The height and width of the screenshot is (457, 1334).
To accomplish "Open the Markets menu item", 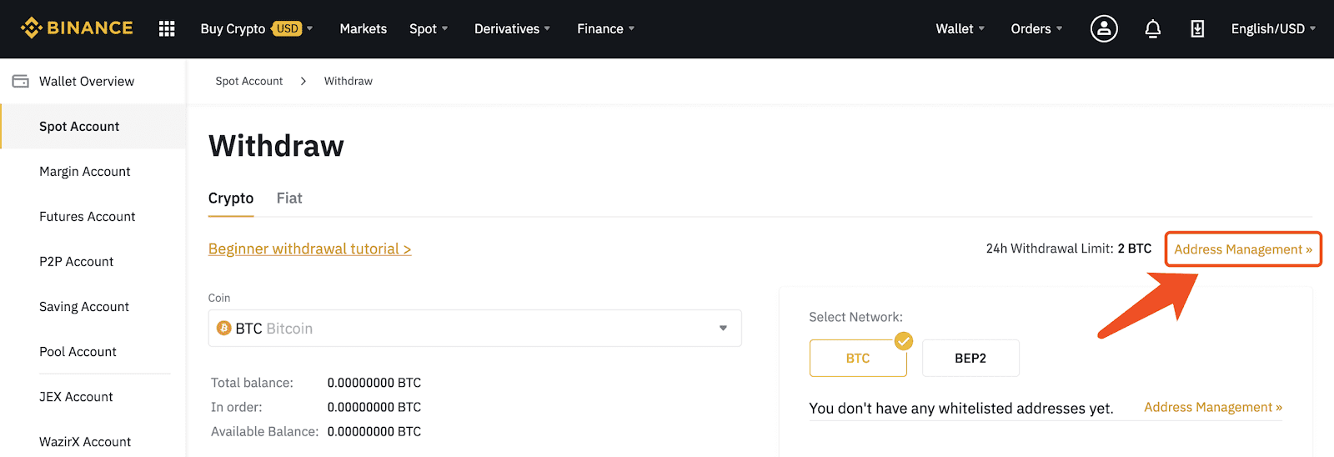I will (x=364, y=28).
